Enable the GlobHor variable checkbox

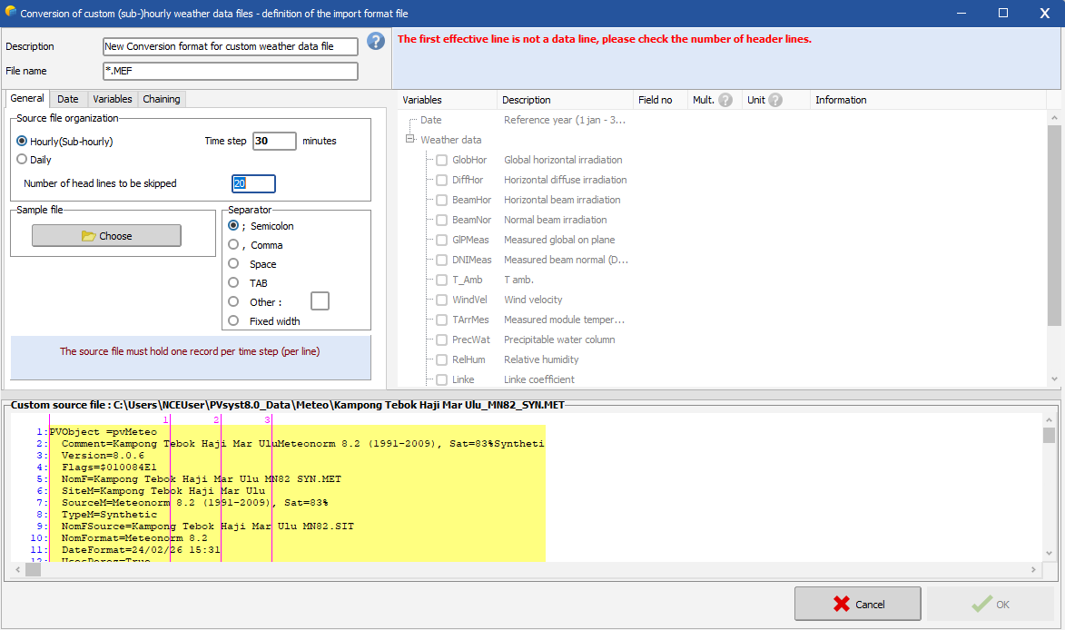pyautogui.click(x=441, y=161)
